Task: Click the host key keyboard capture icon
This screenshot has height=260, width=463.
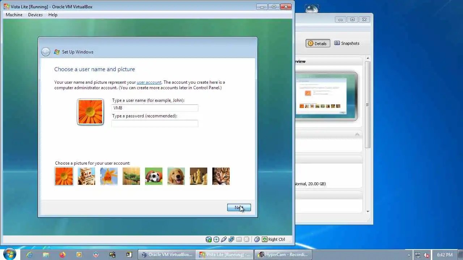Action: 265,239
